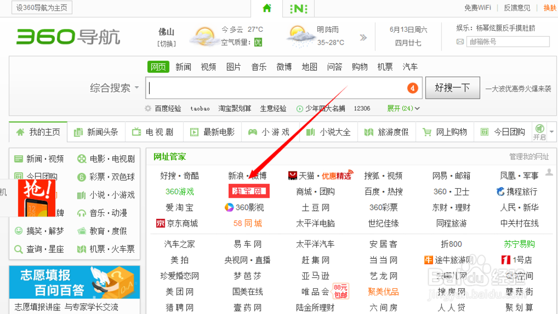Viewport: 558px width, 314px height.
Task: Click play icon beside 少年四大名捕
Action: click(x=300, y=109)
